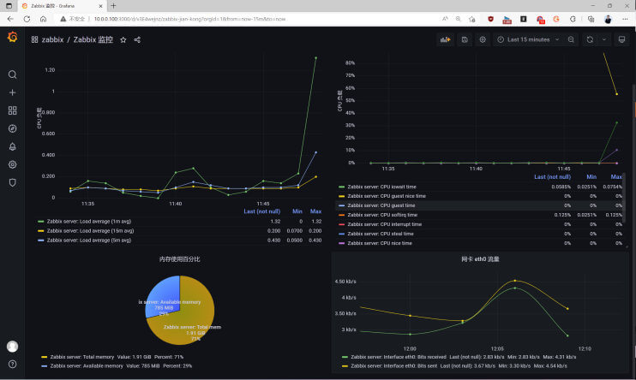Click the Create plus icon in sidebar
Viewport: 636px width, 380px height.
click(13, 92)
